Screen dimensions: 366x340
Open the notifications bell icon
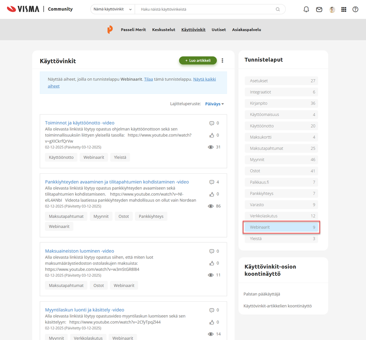pyautogui.click(x=306, y=9)
